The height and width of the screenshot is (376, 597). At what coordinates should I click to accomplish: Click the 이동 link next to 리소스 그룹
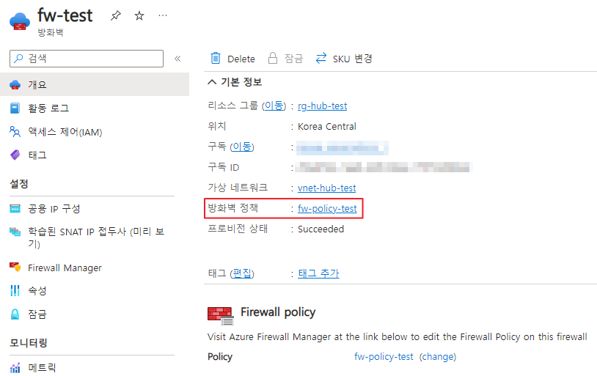(274, 106)
